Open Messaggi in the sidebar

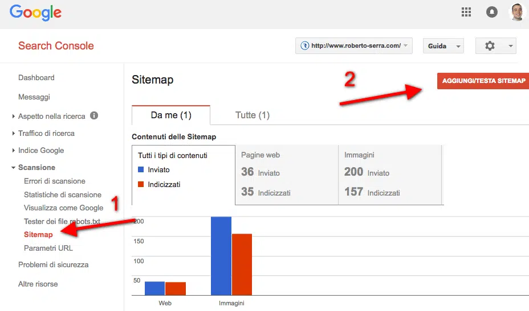point(34,97)
